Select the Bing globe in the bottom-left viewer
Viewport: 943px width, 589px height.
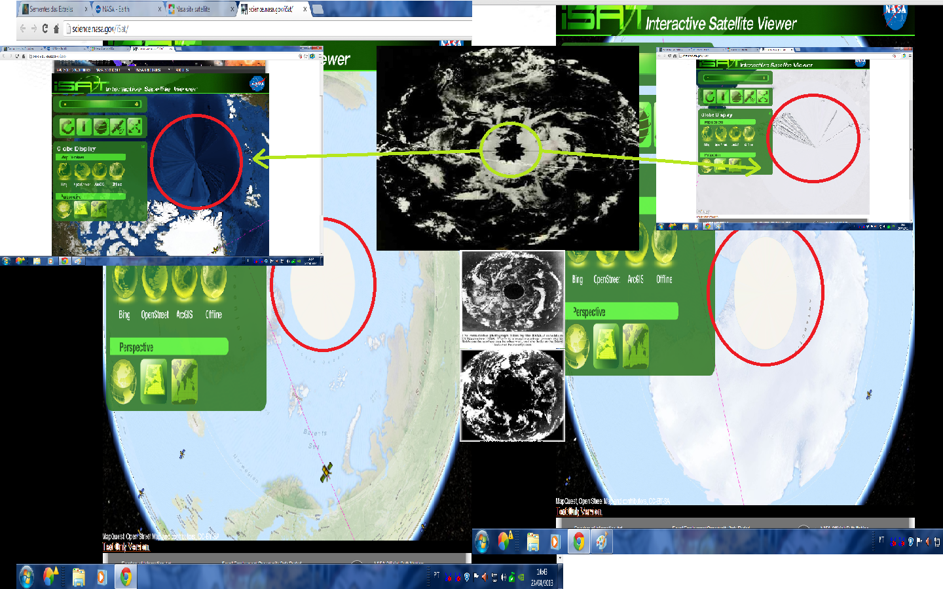(124, 283)
